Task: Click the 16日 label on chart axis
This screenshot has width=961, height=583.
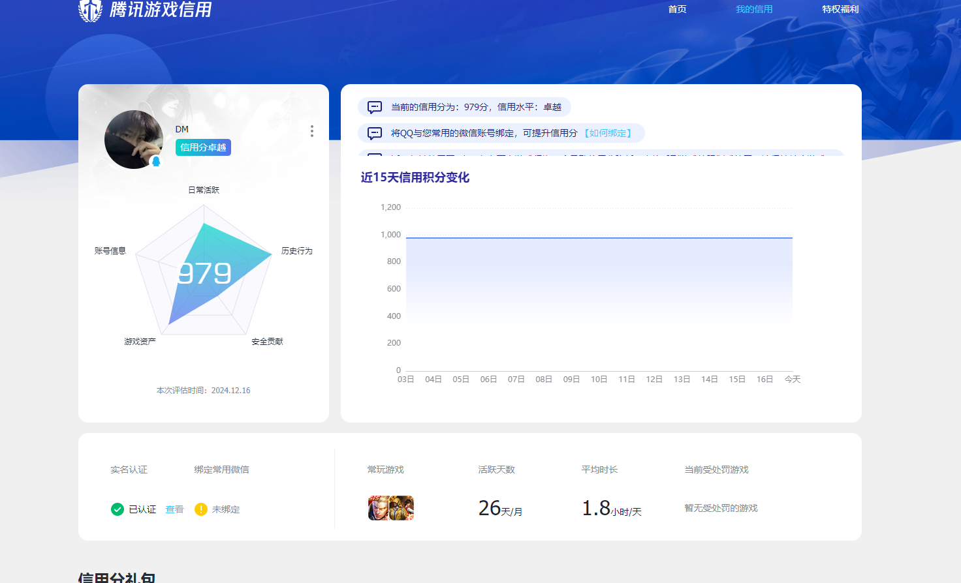Action: [765, 379]
